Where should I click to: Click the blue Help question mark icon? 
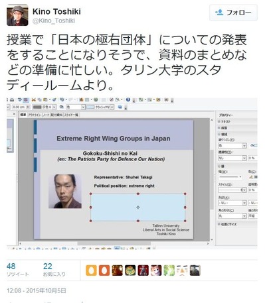coord(128,100)
